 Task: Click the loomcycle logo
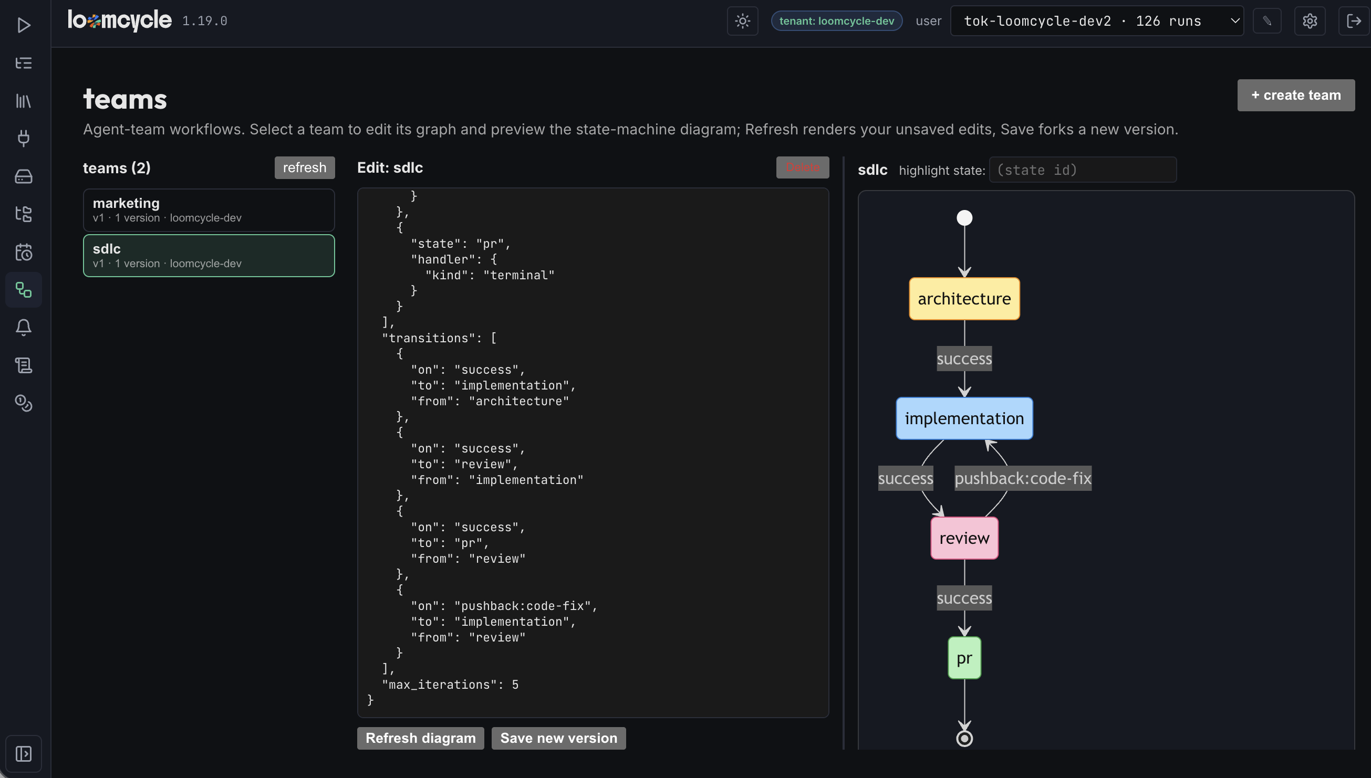[x=120, y=20]
